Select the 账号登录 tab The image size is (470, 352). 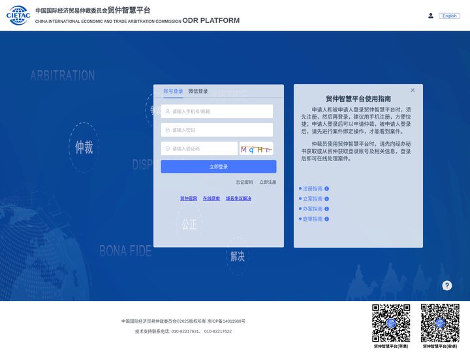point(173,91)
